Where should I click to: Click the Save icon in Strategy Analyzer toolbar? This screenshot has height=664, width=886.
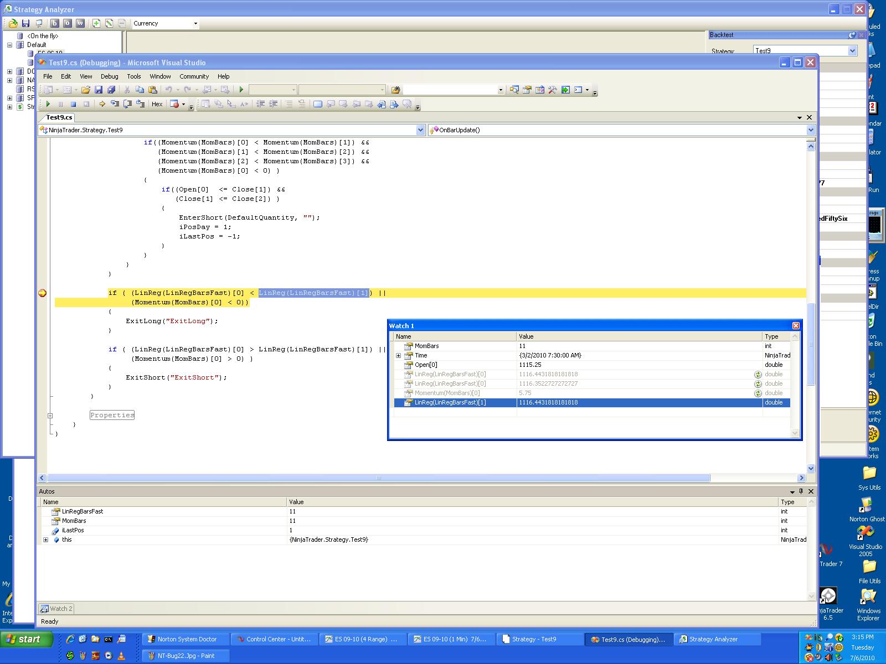pyautogui.click(x=25, y=23)
